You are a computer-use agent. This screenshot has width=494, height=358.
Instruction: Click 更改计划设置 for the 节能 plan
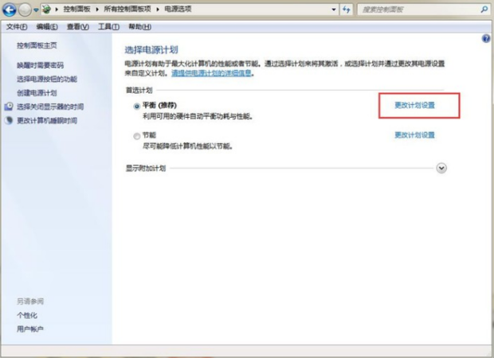tap(414, 135)
